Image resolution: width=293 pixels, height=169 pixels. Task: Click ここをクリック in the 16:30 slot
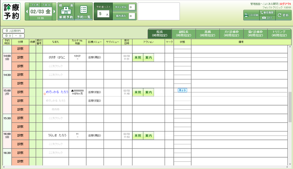tap(56, 153)
